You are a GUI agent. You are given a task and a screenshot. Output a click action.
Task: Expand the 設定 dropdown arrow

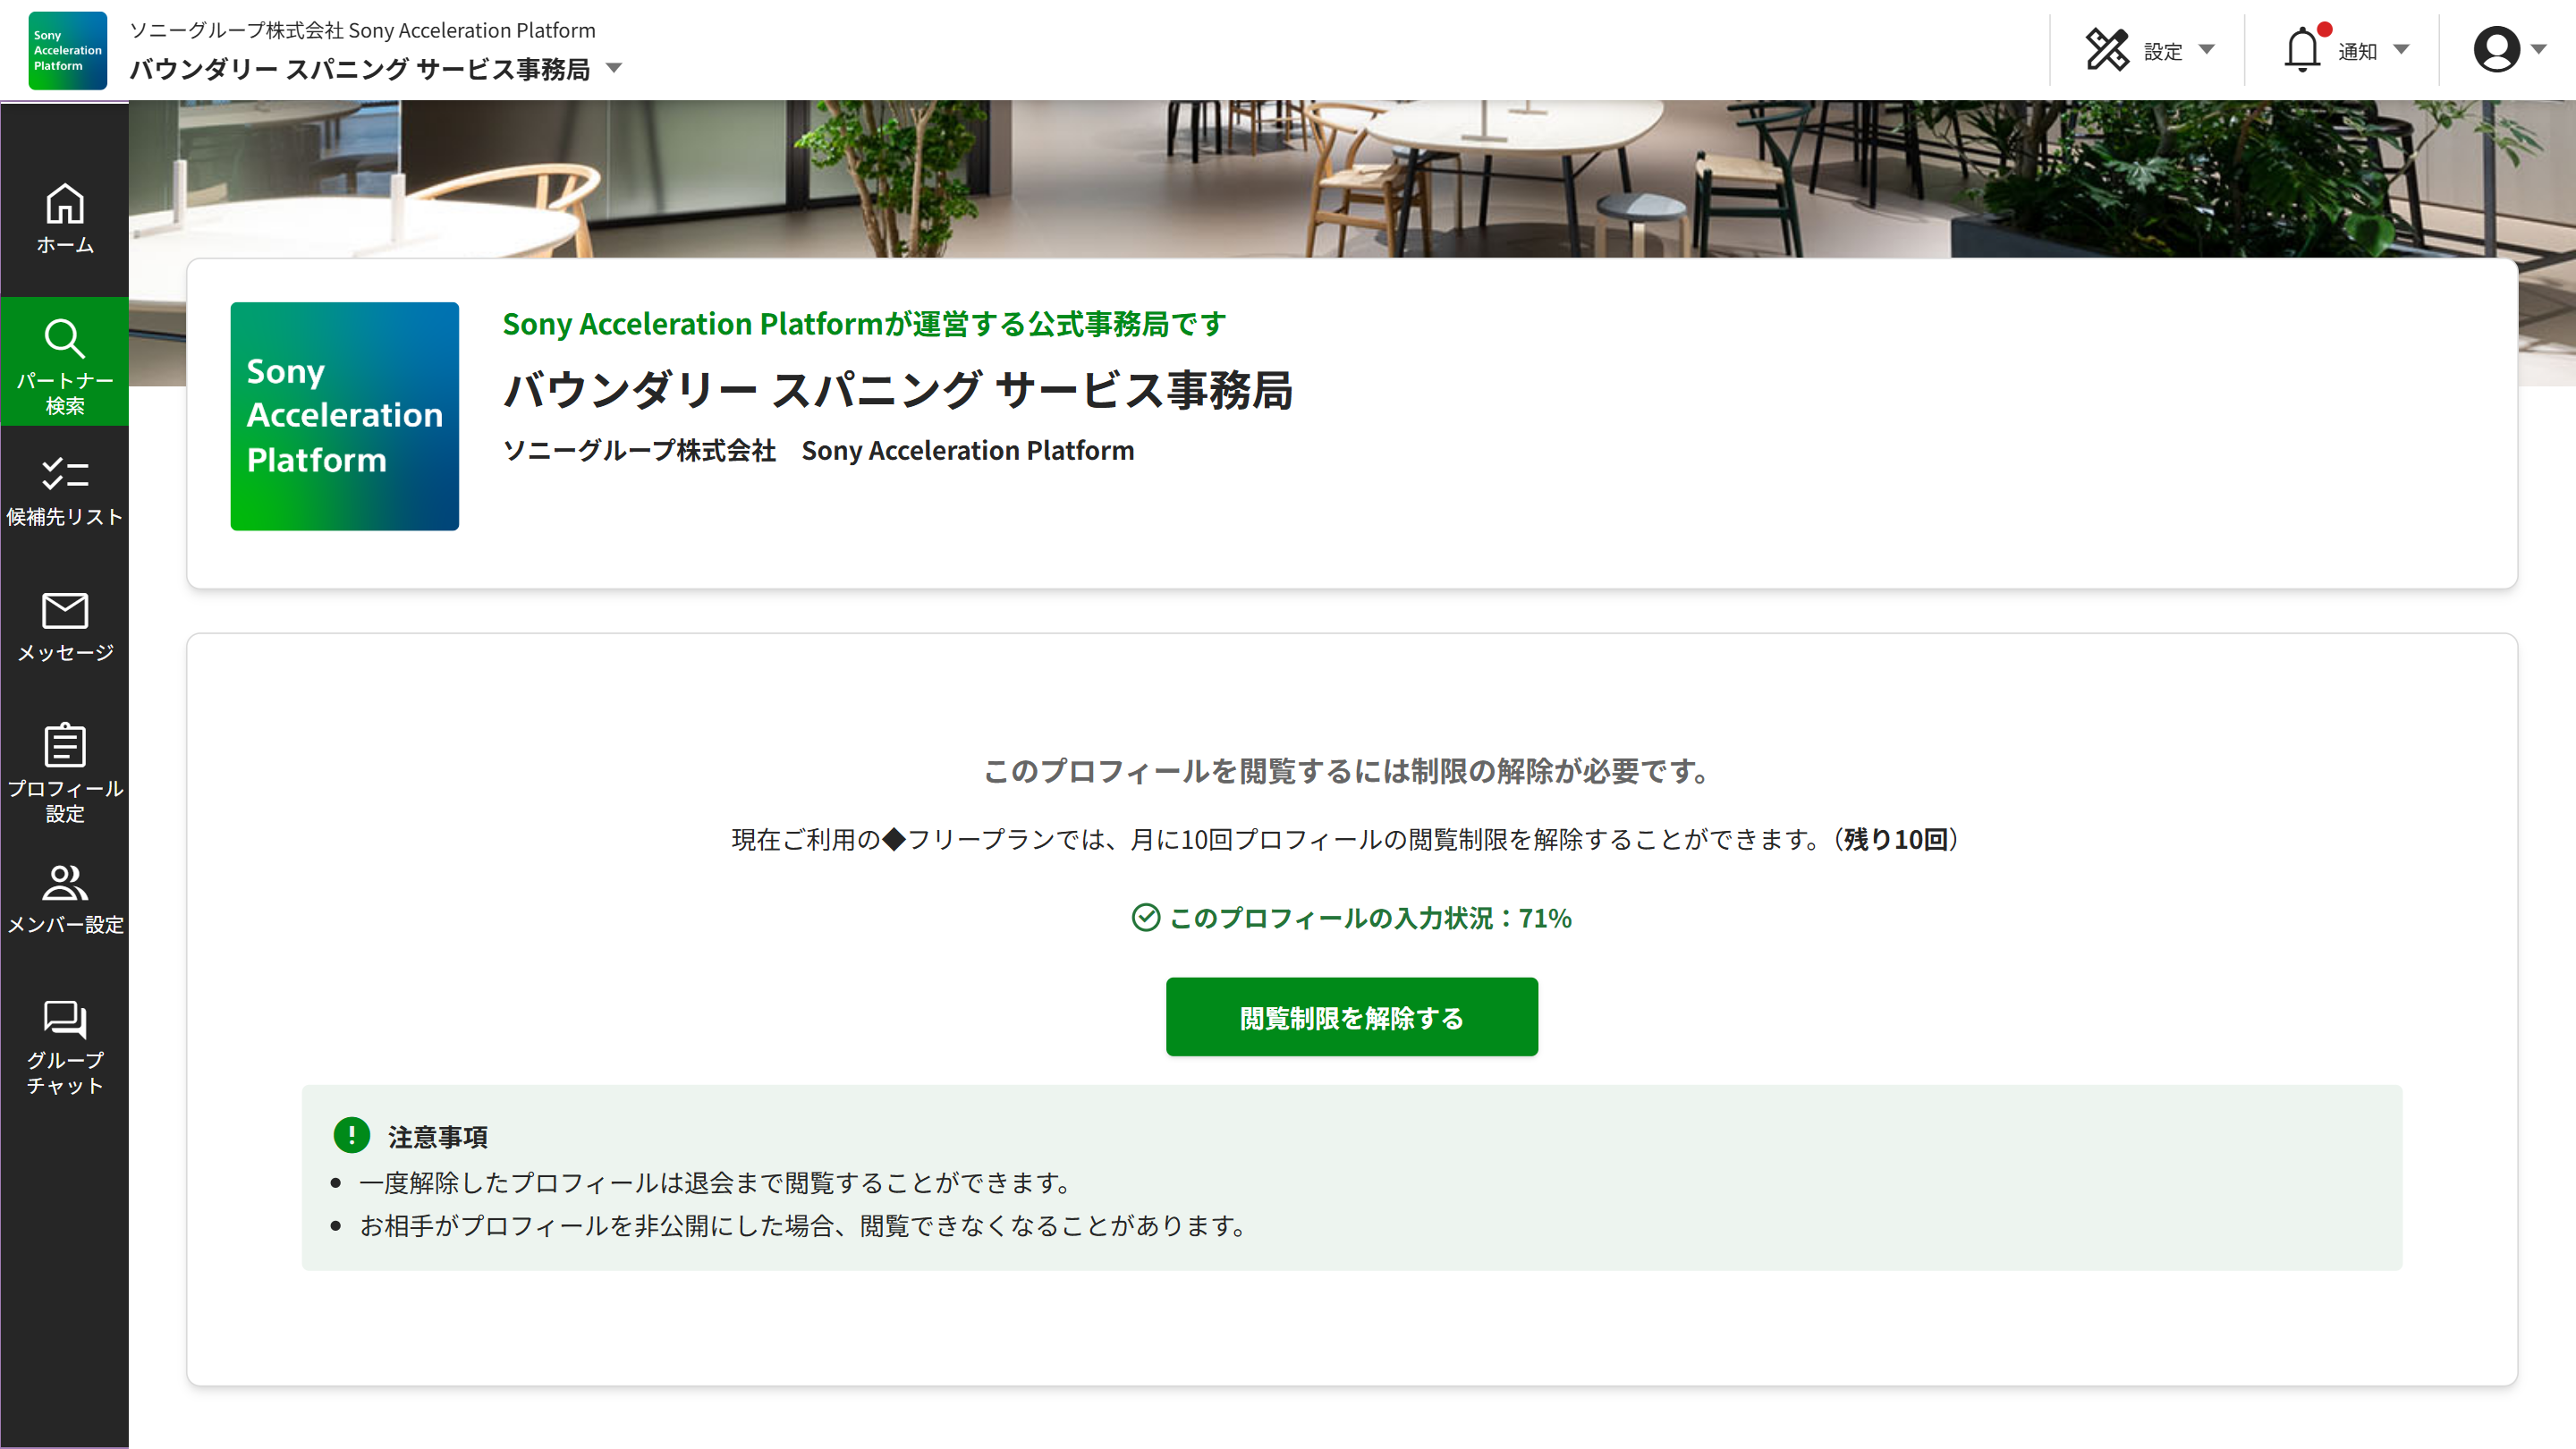(2209, 50)
